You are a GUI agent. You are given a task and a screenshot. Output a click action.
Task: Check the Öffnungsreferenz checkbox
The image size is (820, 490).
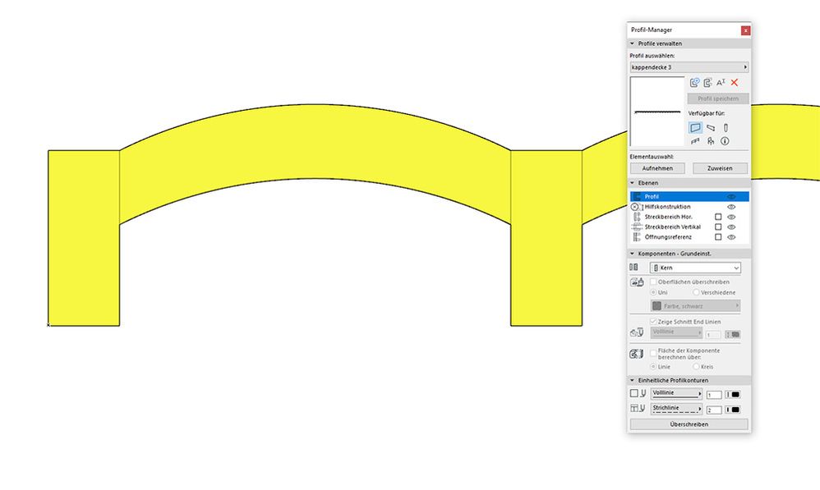point(718,237)
